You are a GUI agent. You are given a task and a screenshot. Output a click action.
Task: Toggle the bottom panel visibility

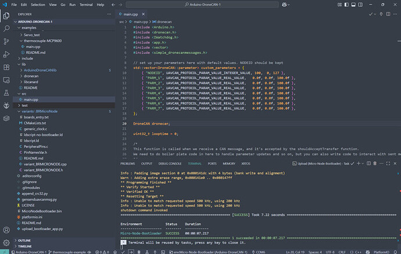353,5
